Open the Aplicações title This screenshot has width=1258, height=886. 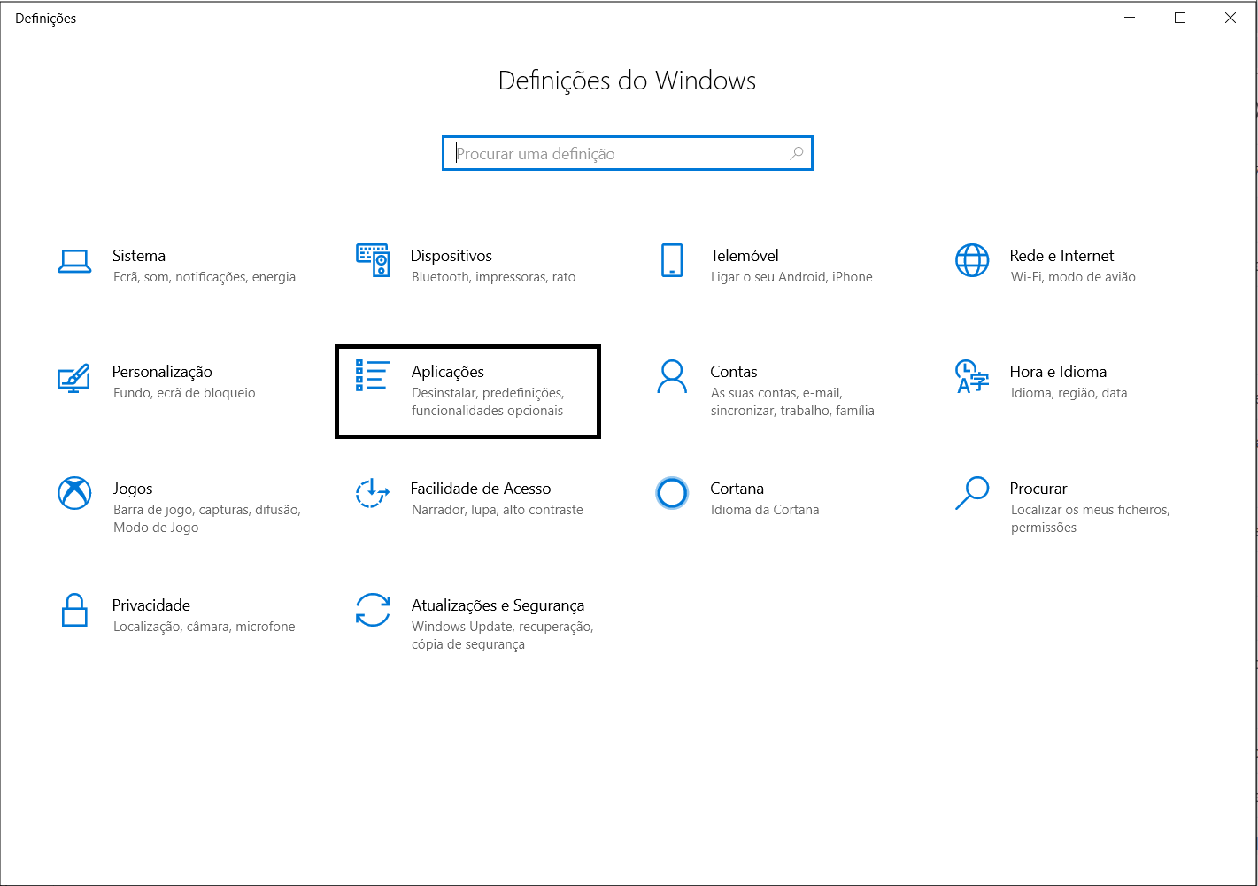pyautogui.click(x=448, y=372)
